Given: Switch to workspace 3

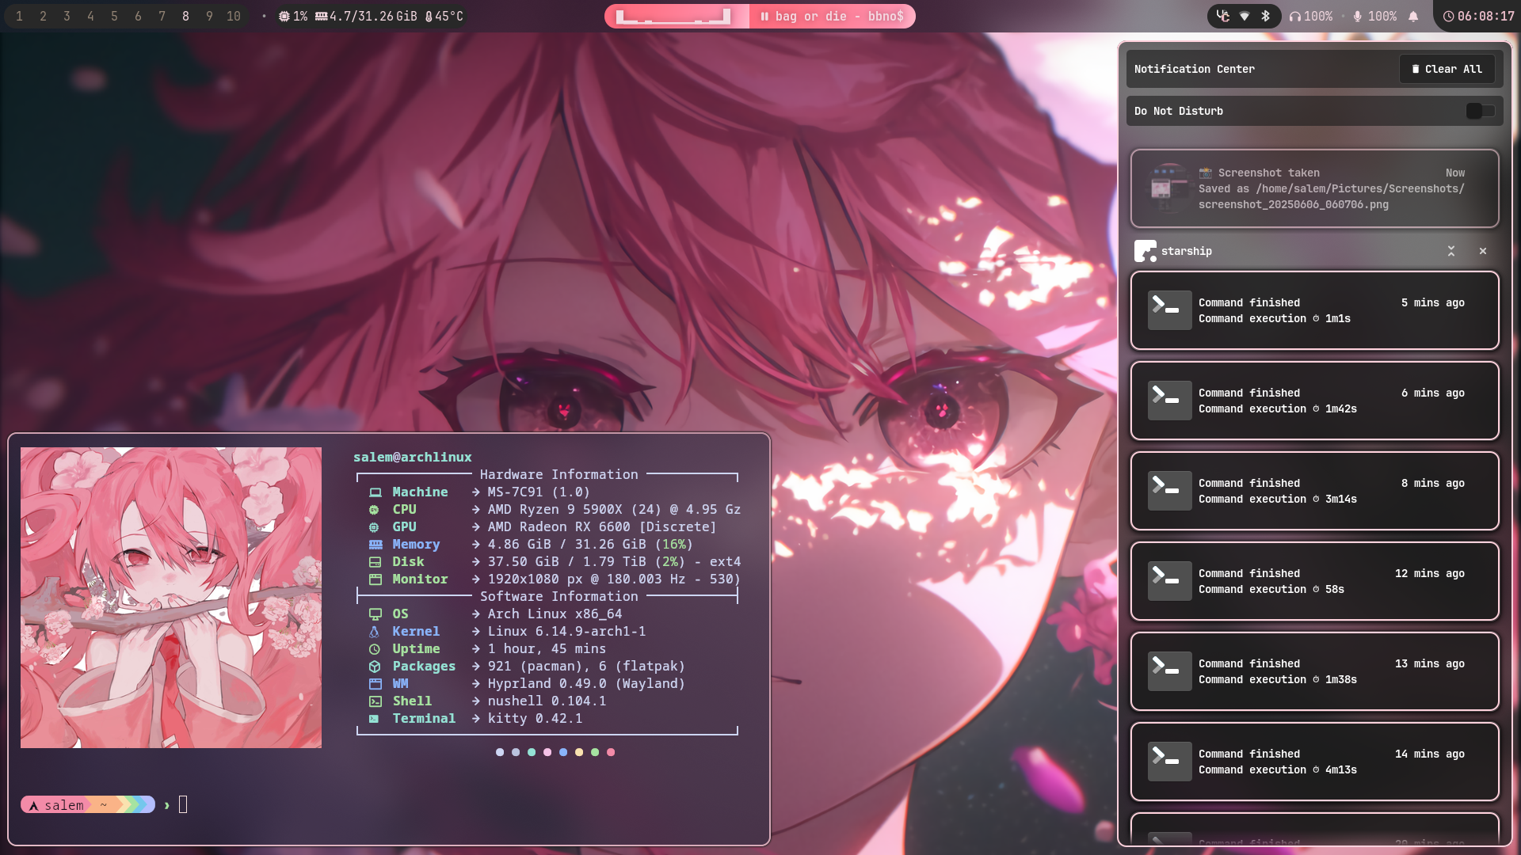Looking at the screenshot, I should 67,16.
